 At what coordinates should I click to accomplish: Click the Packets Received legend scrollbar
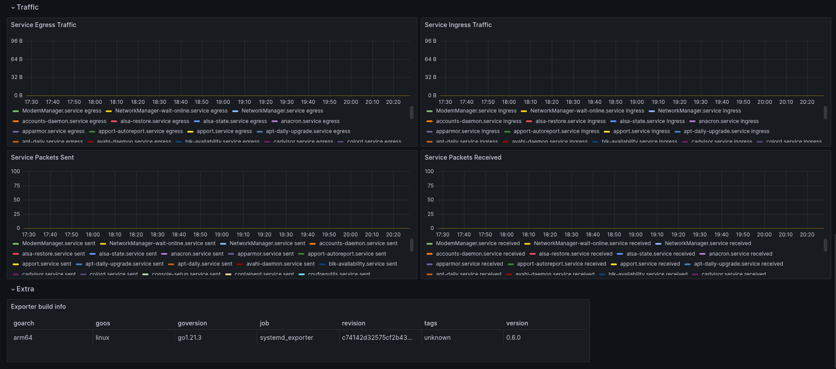826,245
